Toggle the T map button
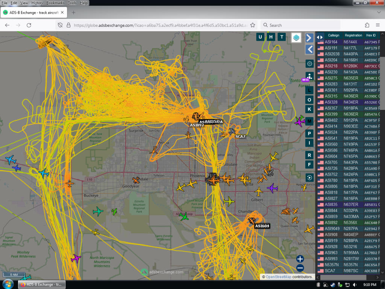Viewport: 385px width, 289px height. point(282,37)
